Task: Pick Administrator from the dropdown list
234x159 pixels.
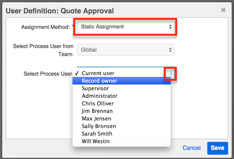Action: pos(99,96)
